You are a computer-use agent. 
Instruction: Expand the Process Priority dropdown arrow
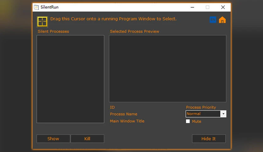click(223, 114)
